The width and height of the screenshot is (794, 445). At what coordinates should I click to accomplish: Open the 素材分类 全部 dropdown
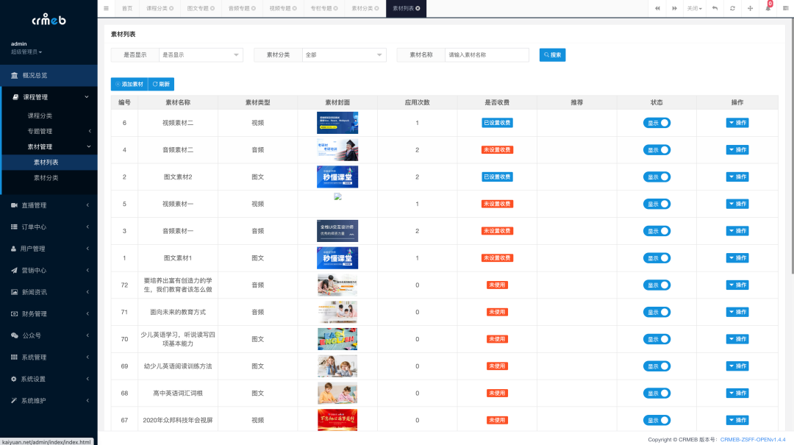(x=346, y=54)
